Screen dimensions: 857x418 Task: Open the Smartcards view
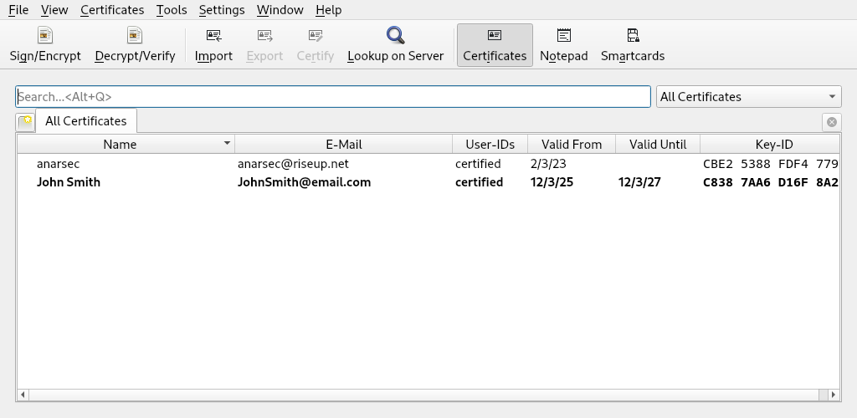point(633,45)
